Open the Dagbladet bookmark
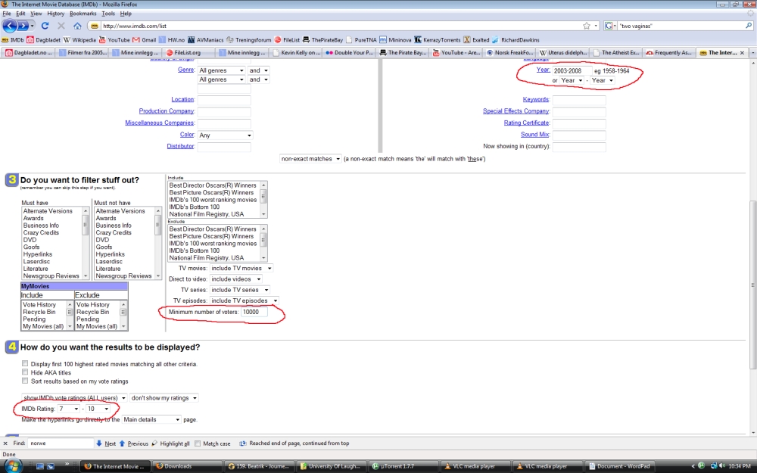 click(x=43, y=40)
